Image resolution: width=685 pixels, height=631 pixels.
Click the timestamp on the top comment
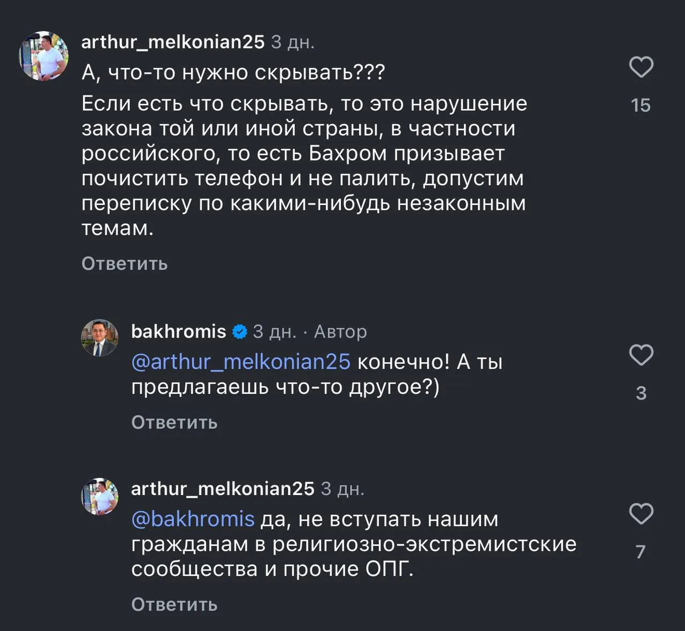point(292,42)
